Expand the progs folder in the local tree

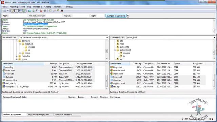17,59
